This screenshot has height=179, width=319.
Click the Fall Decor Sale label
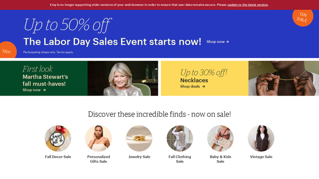(58, 157)
